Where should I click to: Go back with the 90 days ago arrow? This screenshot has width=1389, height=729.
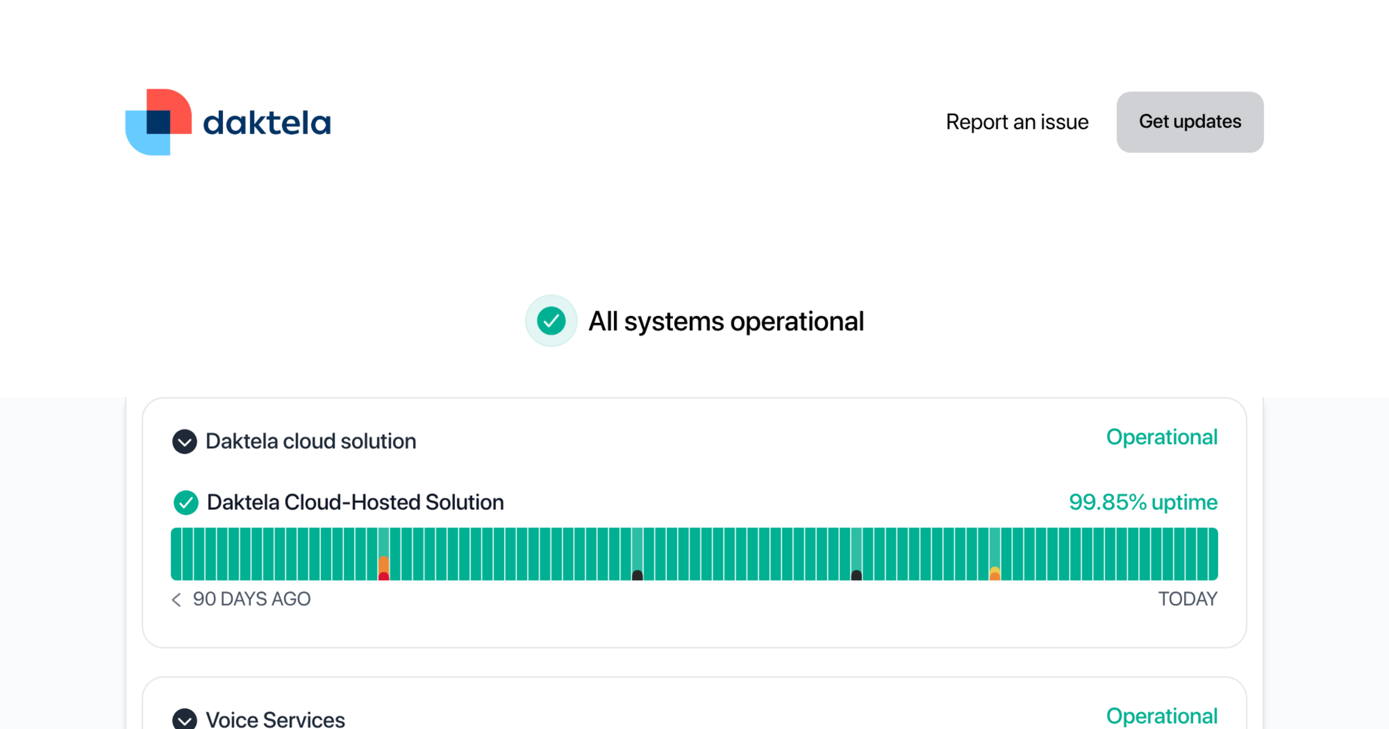pos(177,599)
